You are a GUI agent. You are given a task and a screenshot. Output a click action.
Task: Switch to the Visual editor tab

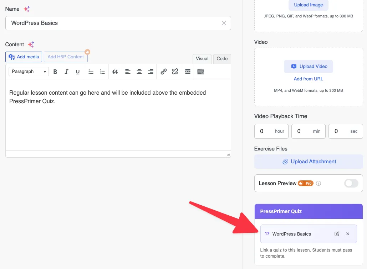pos(202,59)
